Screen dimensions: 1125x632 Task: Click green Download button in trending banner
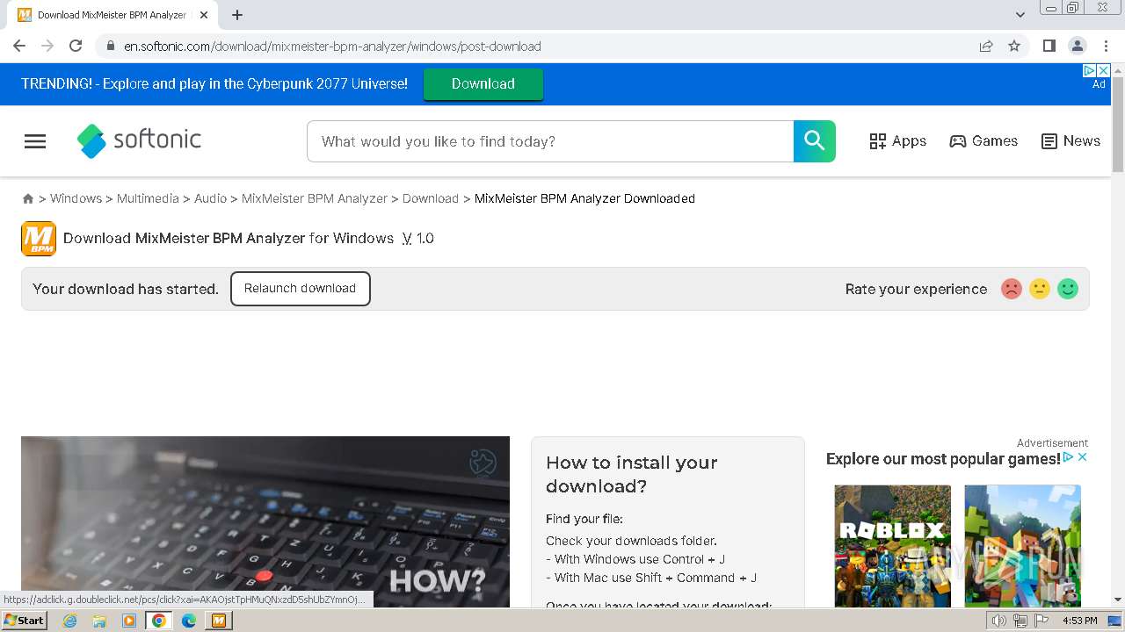pyautogui.click(x=483, y=84)
